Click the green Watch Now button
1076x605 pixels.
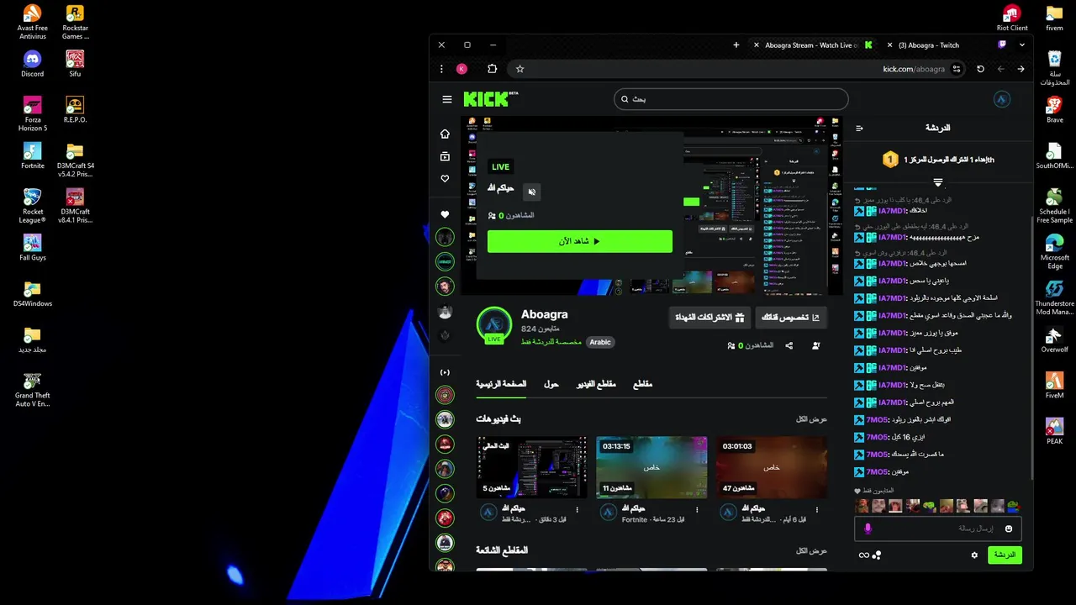pos(580,241)
